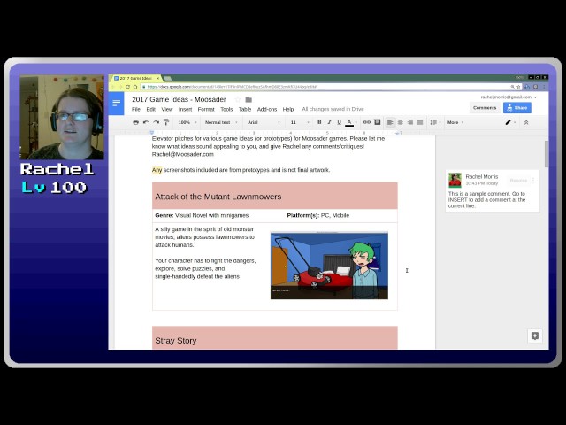Open the Edit menu
The height and width of the screenshot is (425, 566).
point(151,109)
